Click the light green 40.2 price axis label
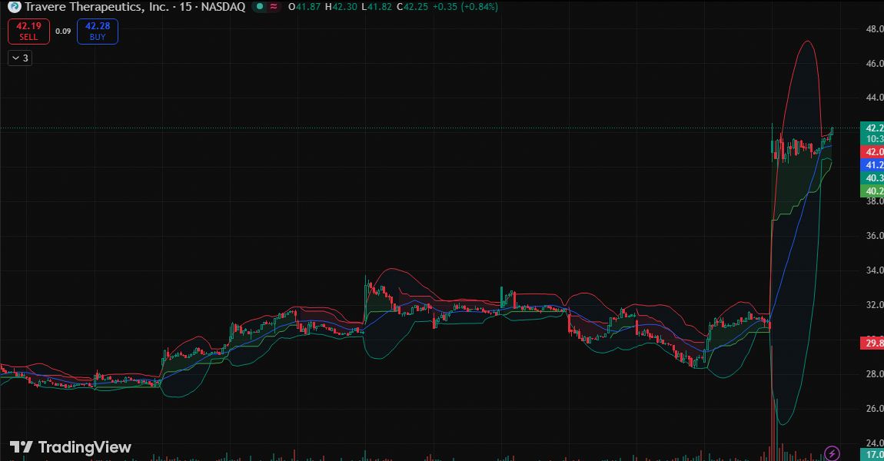The width and height of the screenshot is (884, 461). (x=872, y=191)
